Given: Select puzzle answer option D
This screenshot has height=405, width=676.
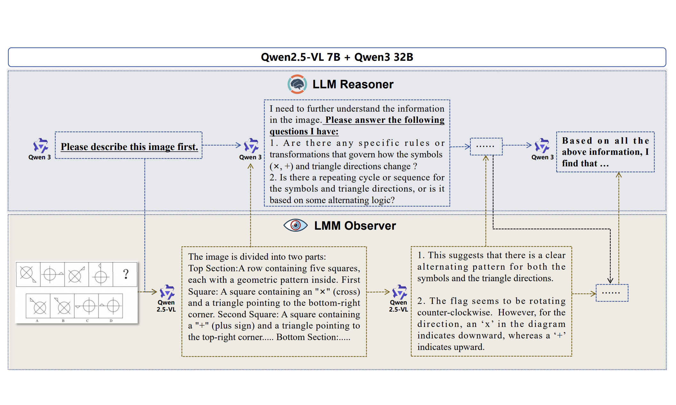Looking at the screenshot, I should [111, 306].
